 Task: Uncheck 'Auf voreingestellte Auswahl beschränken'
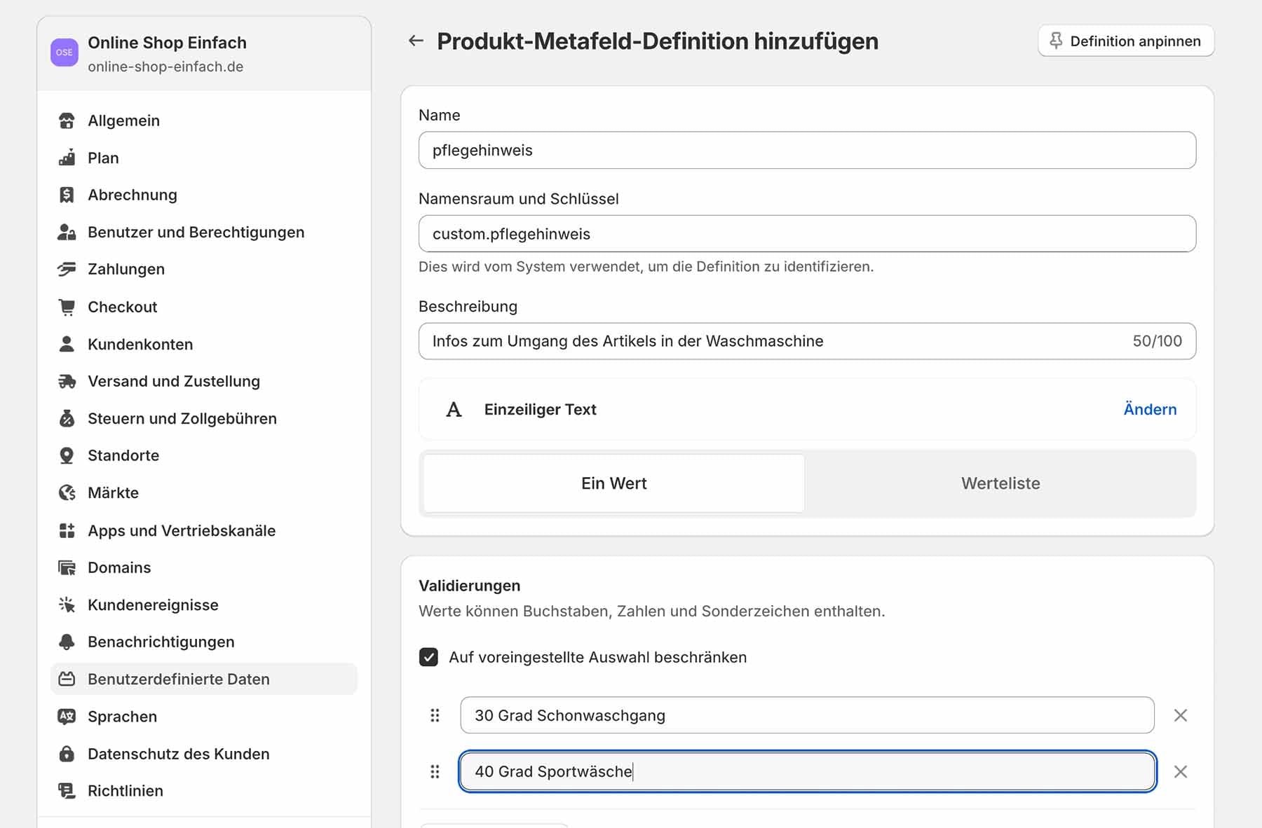[x=428, y=657]
